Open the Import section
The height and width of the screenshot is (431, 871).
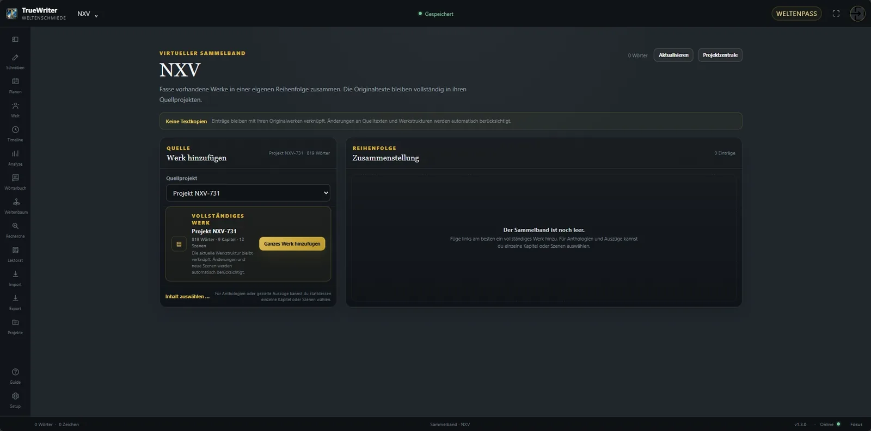[x=15, y=278]
